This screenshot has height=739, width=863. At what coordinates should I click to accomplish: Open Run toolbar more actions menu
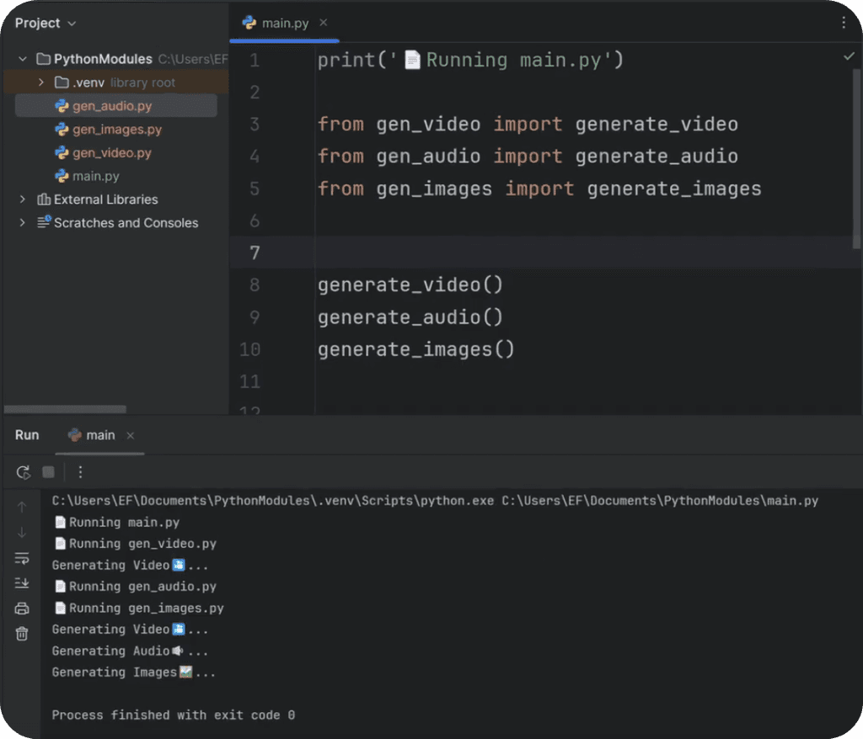[80, 472]
